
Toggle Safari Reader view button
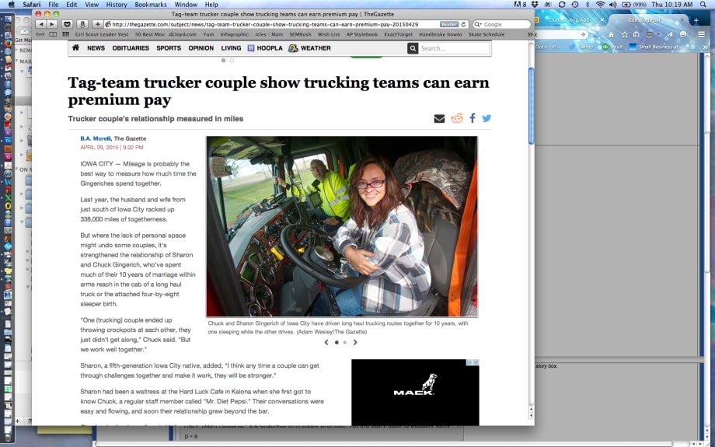[x=448, y=24]
